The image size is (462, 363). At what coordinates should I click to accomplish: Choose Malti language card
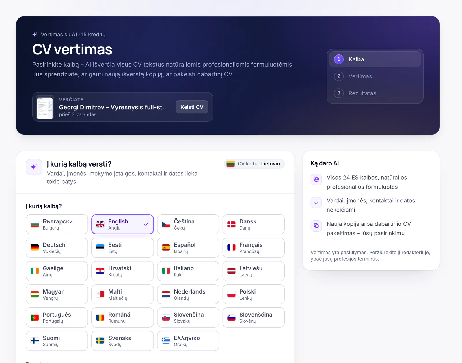pos(122,294)
